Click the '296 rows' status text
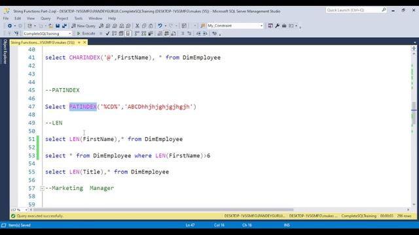This screenshot has height=235, width=419. [404, 216]
